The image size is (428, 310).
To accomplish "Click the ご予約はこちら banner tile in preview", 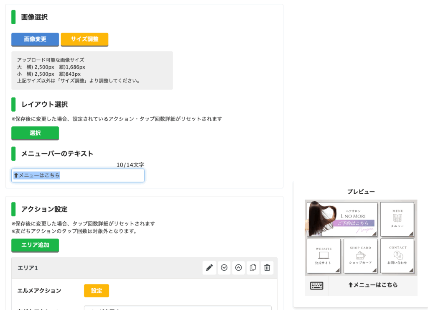I will [342, 219].
